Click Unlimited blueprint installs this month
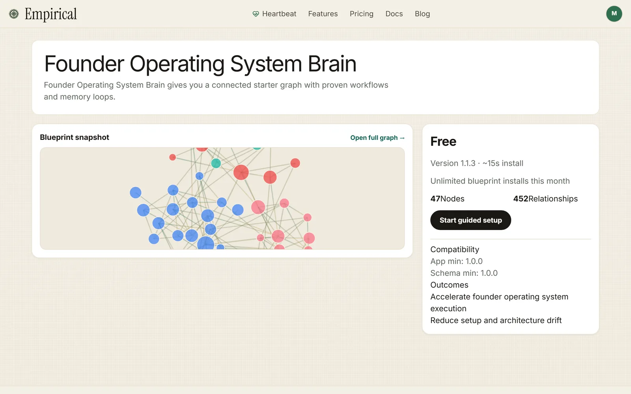Viewport: 631px width, 394px height. coord(500,181)
